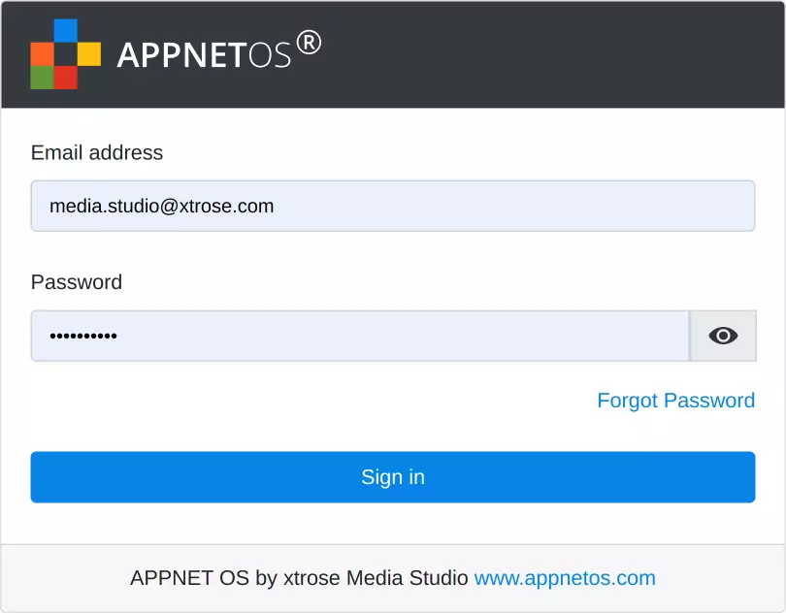Visit the www.appnetos.com link
Screen dimensions: 786x613
[x=565, y=578]
